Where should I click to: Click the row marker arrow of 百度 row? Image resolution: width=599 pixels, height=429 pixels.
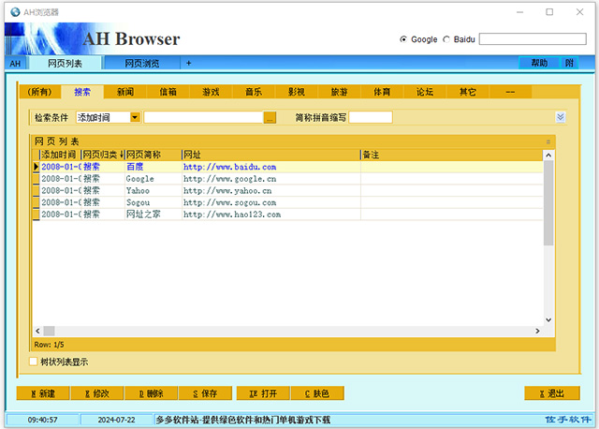pos(36,167)
